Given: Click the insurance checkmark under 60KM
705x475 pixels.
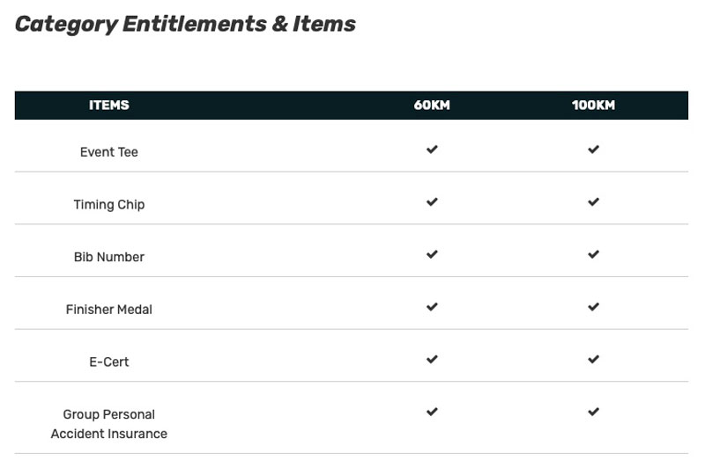Looking at the screenshot, I should click(432, 412).
